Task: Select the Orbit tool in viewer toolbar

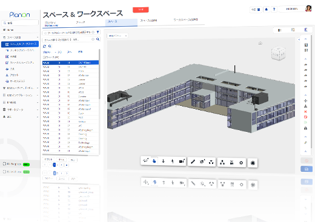Action: (x=145, y=162)
